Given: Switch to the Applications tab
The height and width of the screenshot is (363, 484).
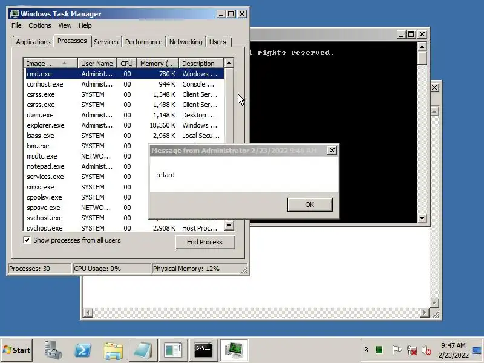Looking at the screenshot, I should coord(33,42).
